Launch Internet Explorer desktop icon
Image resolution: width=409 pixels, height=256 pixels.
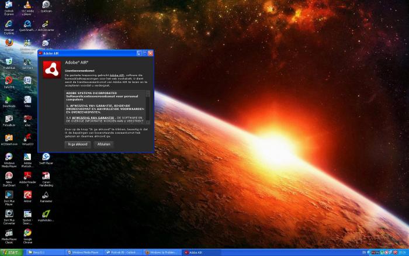pos(9,27)
